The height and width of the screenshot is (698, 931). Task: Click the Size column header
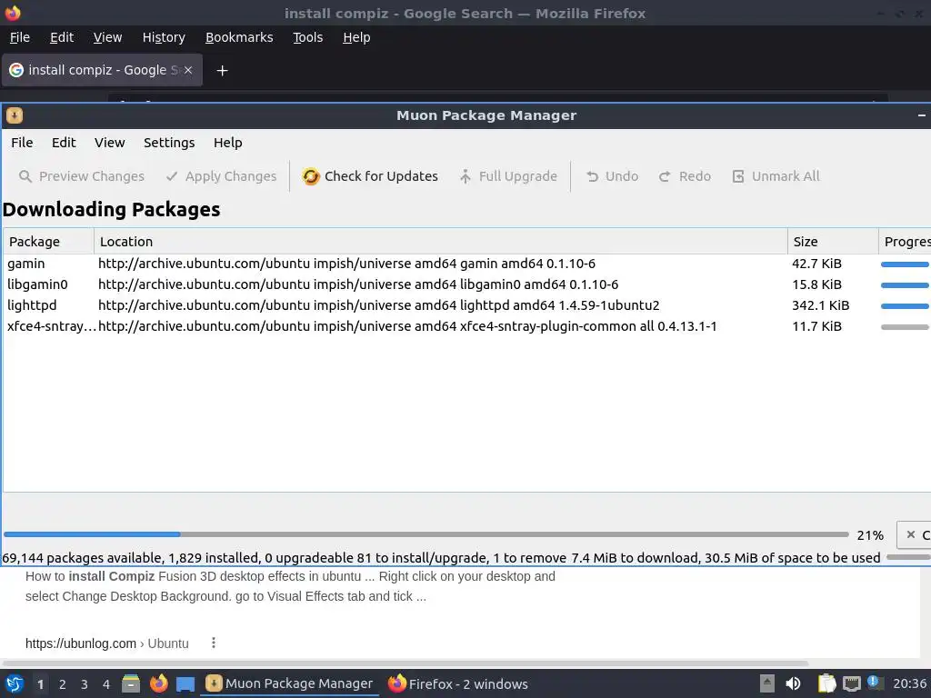point(833,242)
